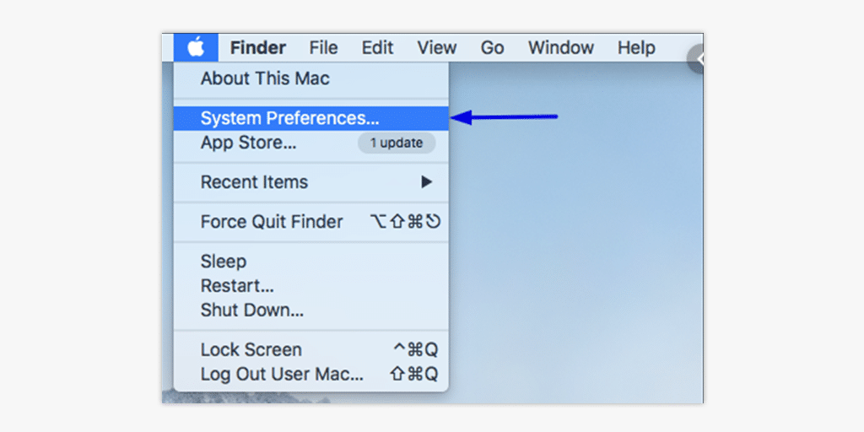Select Log Out User Mac...

(282, 374)
